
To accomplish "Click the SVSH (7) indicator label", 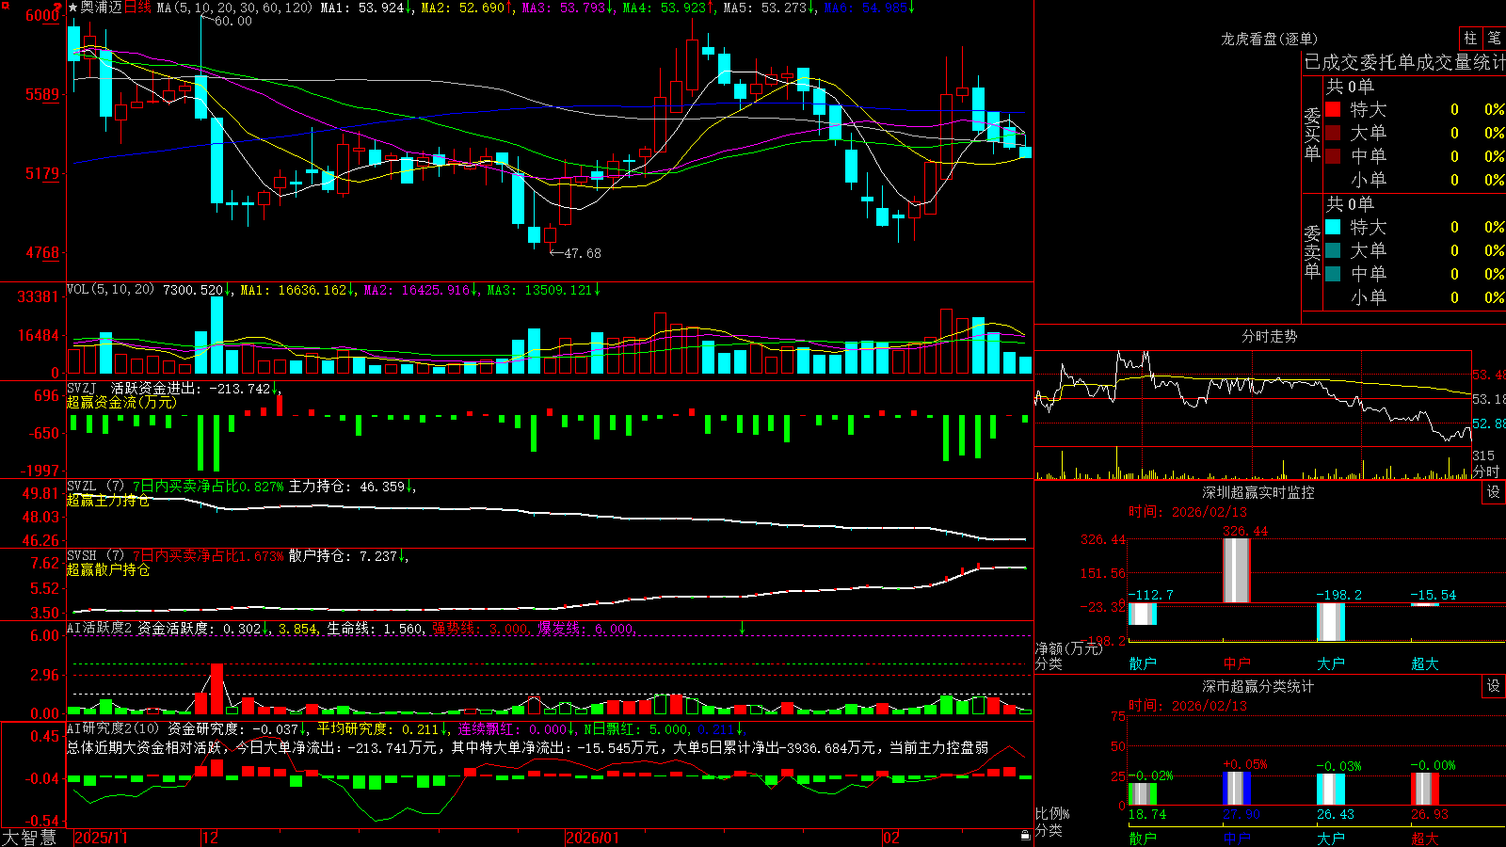I will [96, 556].
